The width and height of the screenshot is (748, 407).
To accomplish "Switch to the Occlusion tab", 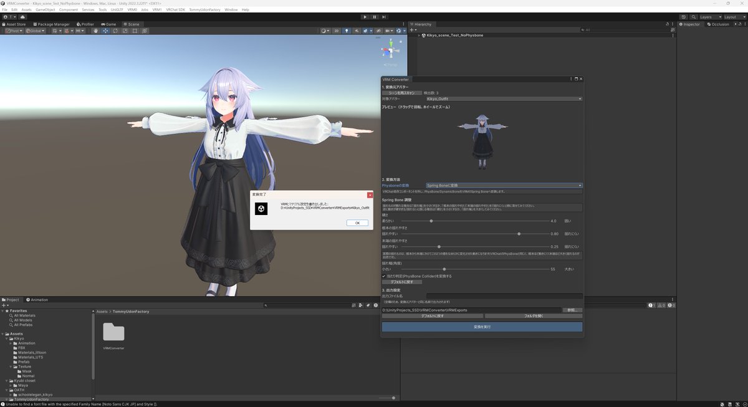I will 718,24.
